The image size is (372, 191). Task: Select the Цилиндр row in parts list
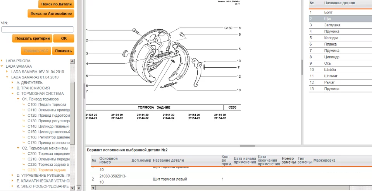tap(341, 57)
